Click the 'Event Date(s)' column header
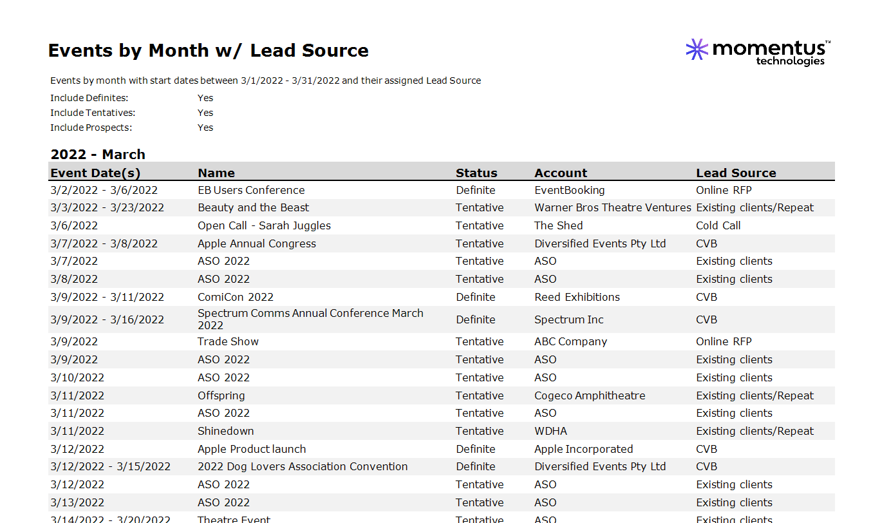 click(95, 173)
